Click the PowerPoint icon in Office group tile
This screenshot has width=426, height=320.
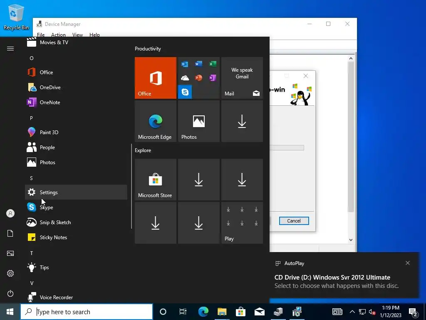point(198,78)
